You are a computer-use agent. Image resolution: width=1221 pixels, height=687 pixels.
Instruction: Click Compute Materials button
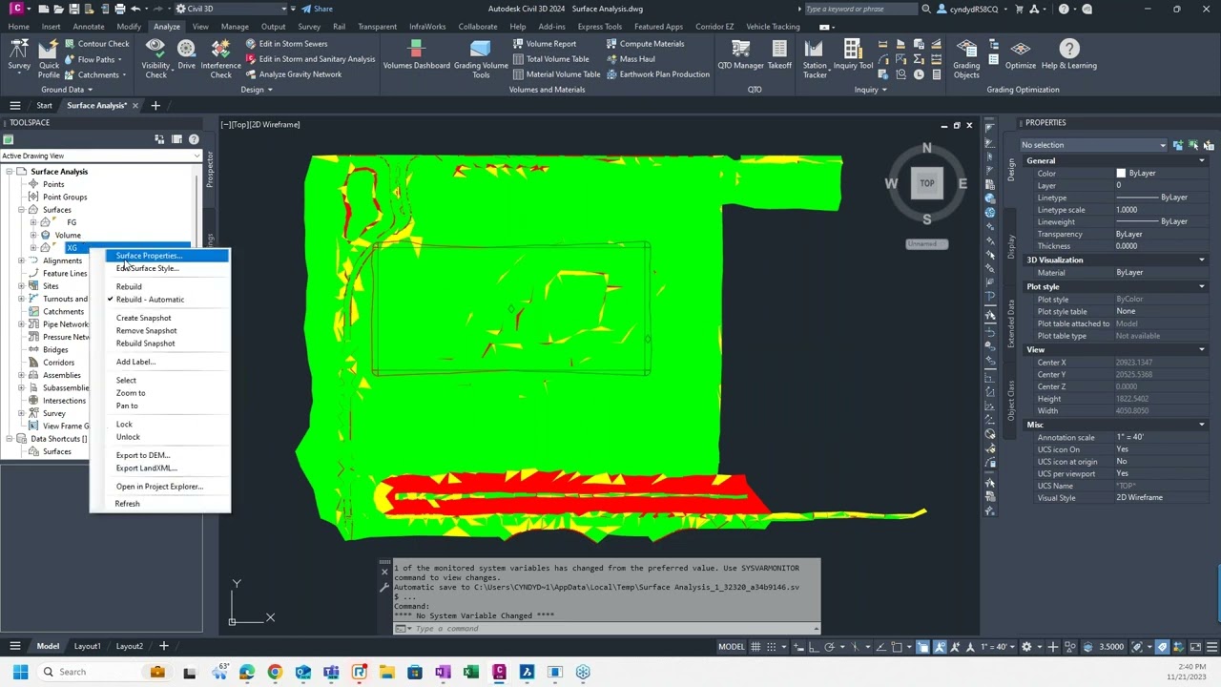point(645,44)
